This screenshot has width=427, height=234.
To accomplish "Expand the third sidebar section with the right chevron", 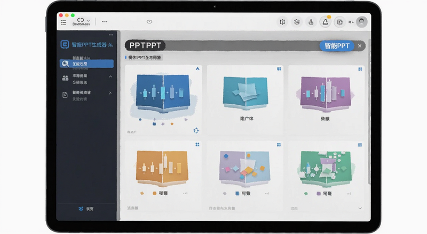I will click(x=110, y=93).
